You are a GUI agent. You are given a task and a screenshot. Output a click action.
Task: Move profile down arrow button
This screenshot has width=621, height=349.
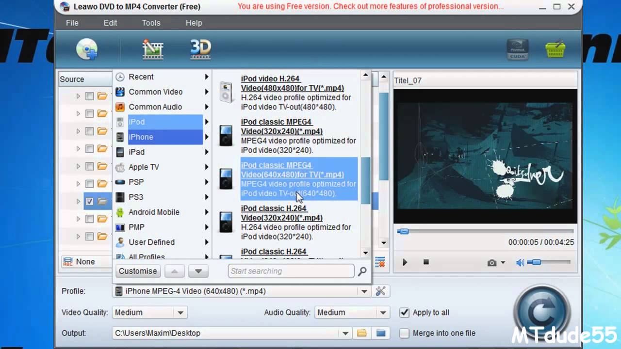pos(198,271)
